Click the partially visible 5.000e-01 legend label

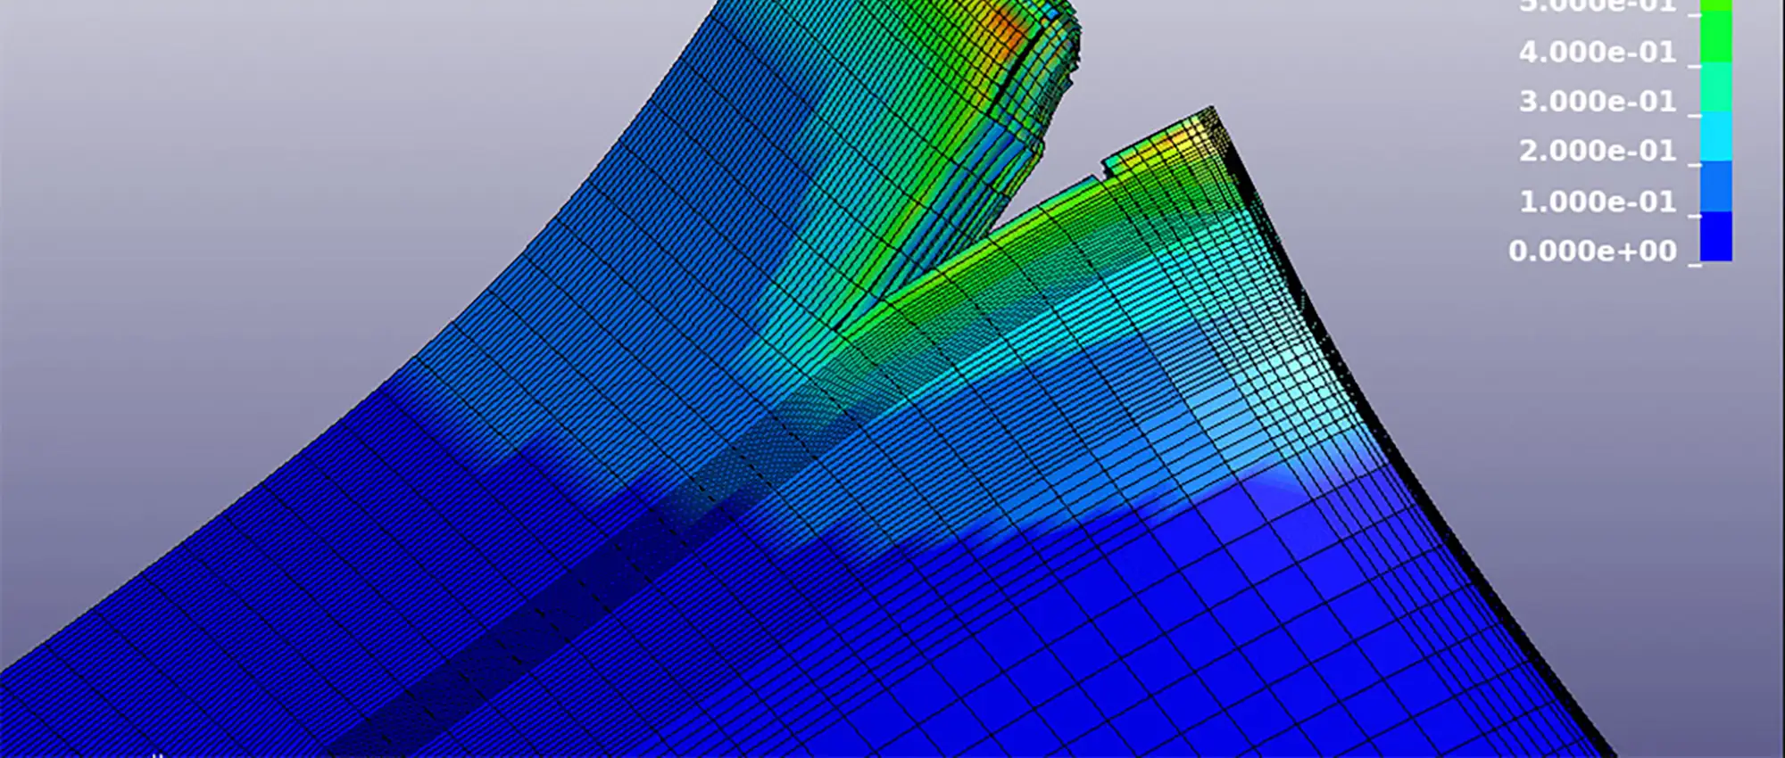(x=1597, y=6)
